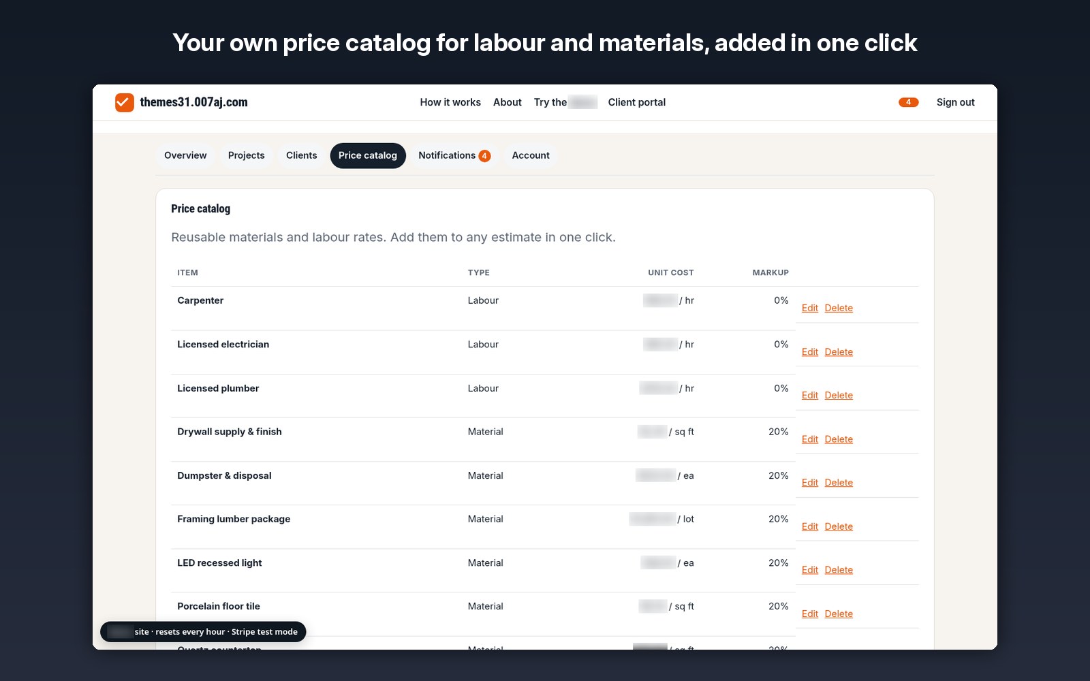Viewport: 1090px width, 681px height.
Task: Delete the Carpenter item
Action: click(x=839, y=308)
